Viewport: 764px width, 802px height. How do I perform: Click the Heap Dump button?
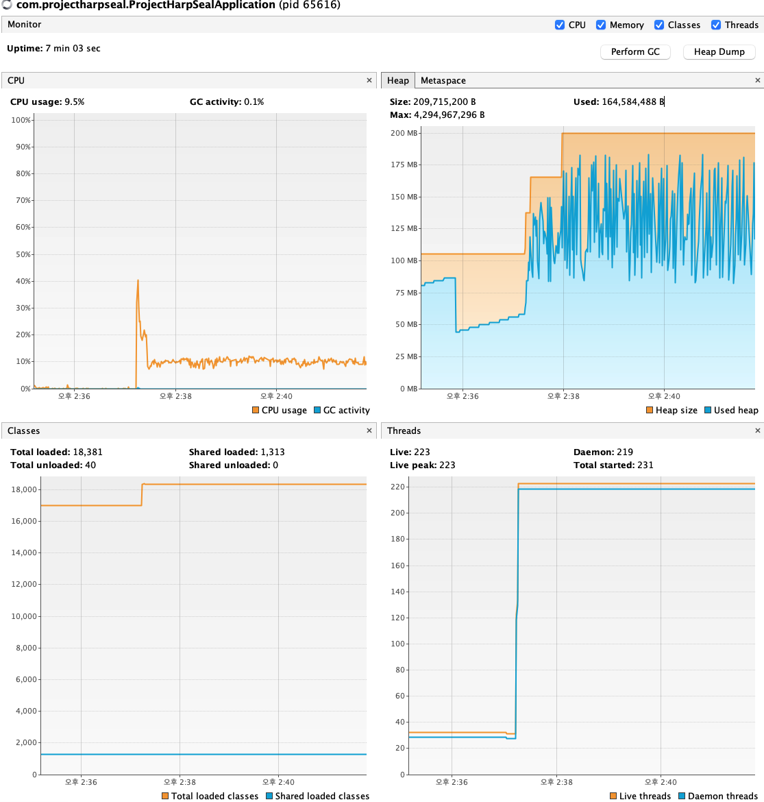click(x=719, y=51)
